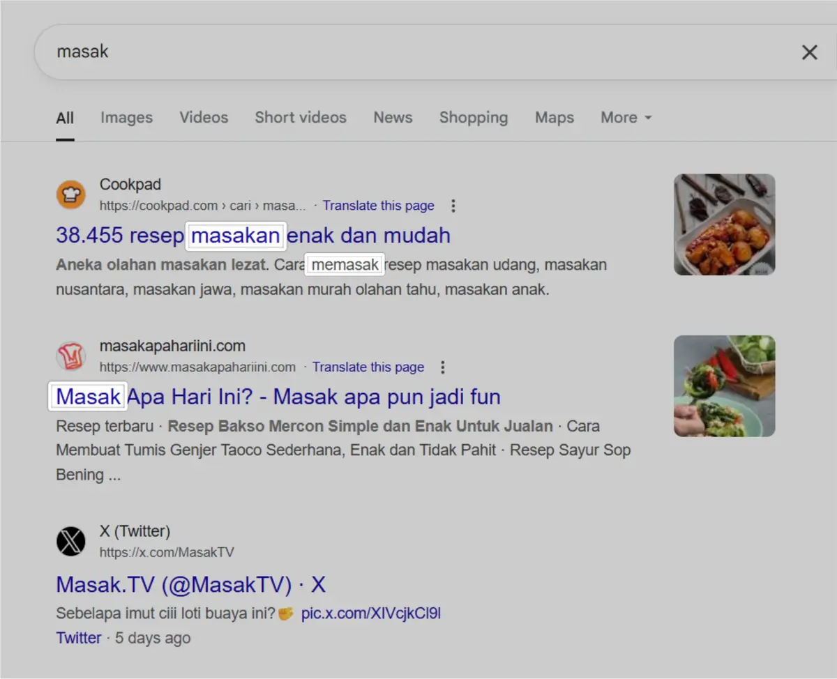Click the "X (Twitter)" site name
Image resolution: width=837 pixels, height=679 pixels.
coord(135,531)
